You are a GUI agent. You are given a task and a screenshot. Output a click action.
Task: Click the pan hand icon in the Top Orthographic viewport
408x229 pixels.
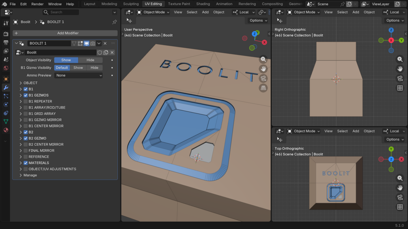(400, 188)
